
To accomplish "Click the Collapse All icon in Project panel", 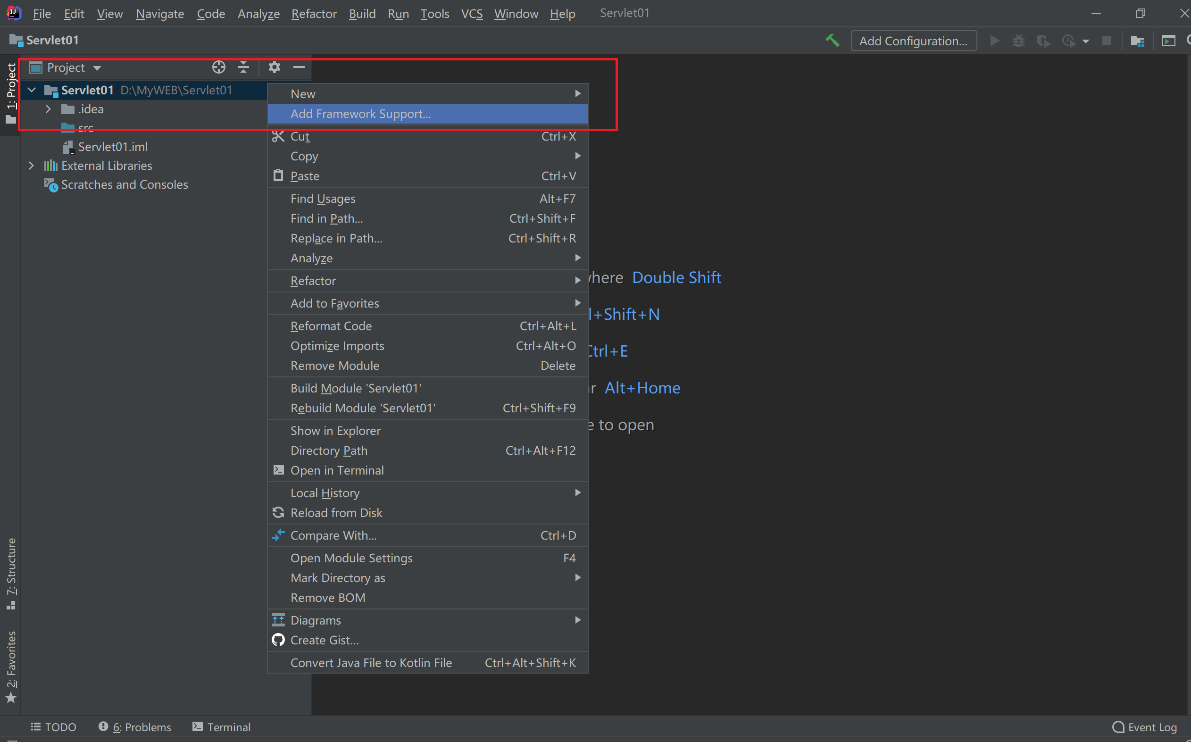I will click(243, 67).
